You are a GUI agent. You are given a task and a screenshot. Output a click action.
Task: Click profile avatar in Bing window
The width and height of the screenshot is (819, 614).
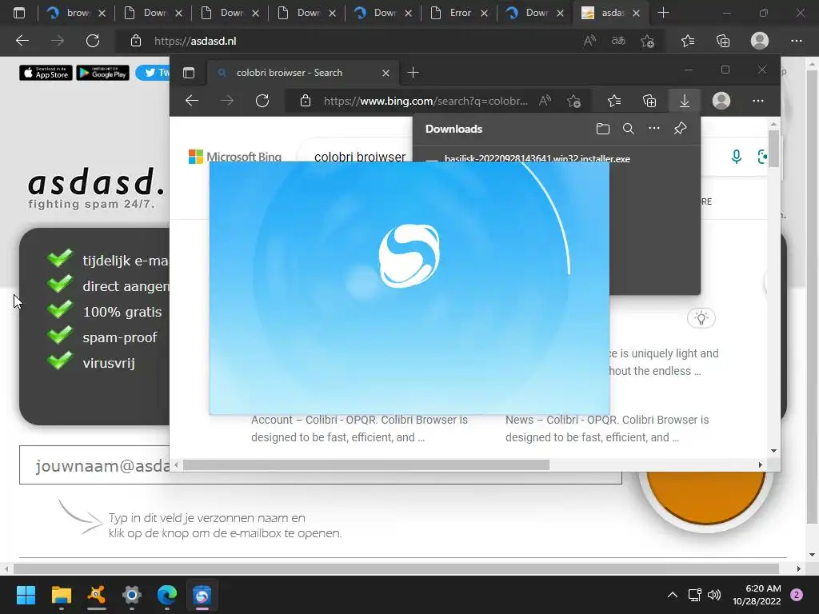click(721, 101)
